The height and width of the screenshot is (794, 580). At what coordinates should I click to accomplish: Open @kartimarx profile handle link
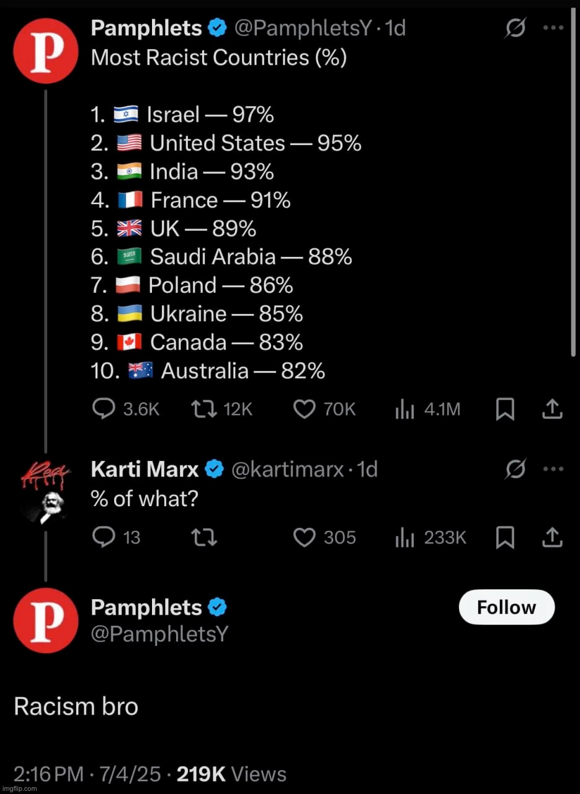tap(287, 470)
